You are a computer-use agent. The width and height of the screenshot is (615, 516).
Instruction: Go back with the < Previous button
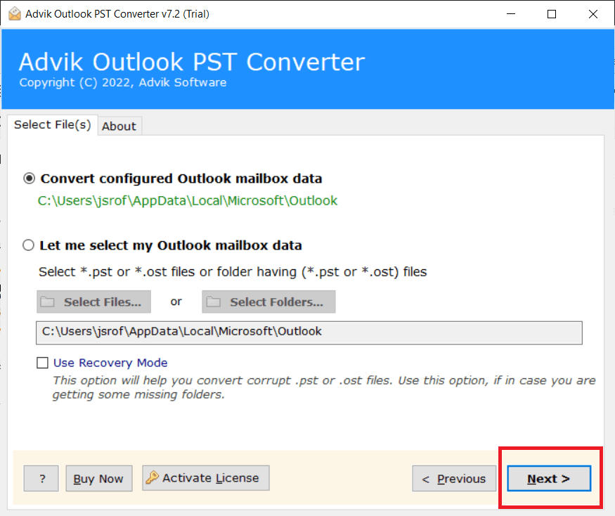454,478
